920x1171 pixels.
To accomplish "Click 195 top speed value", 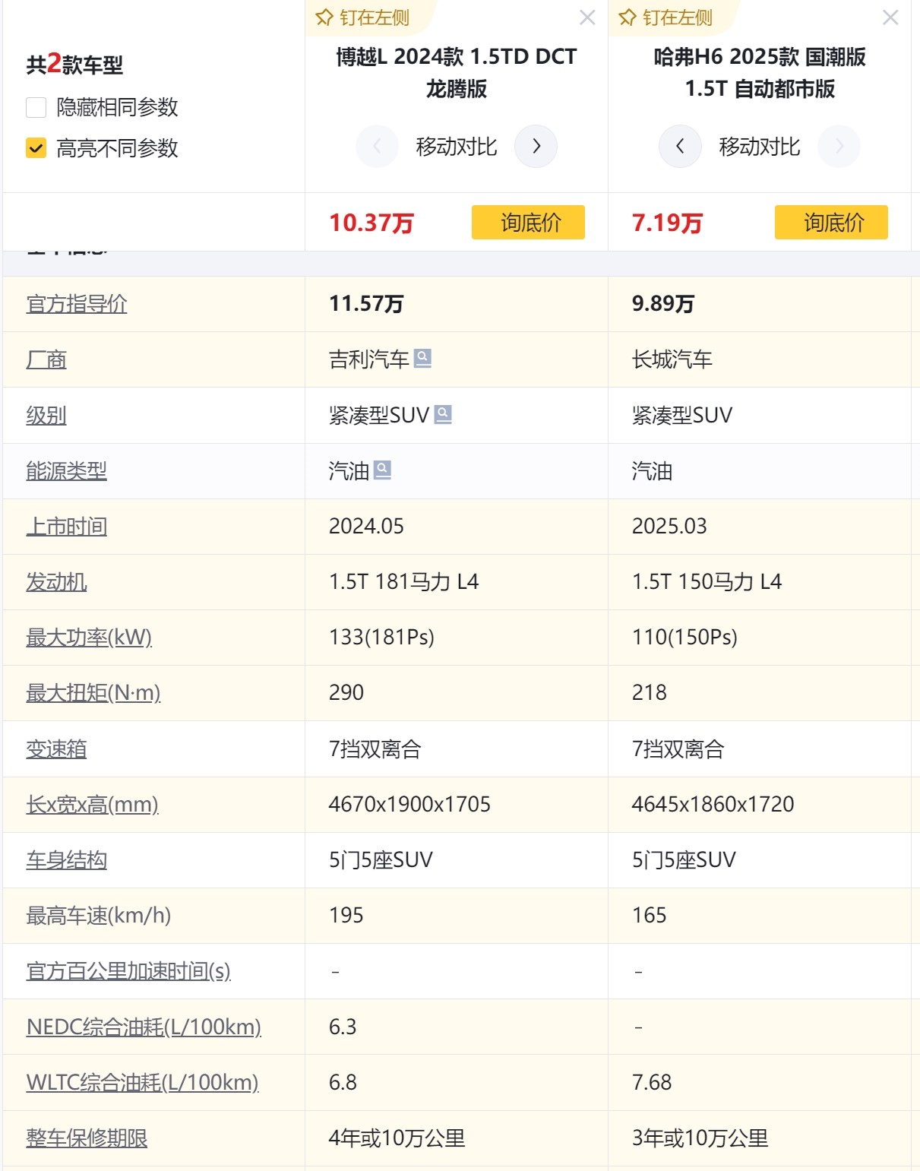I will click(x=346, y=916).
